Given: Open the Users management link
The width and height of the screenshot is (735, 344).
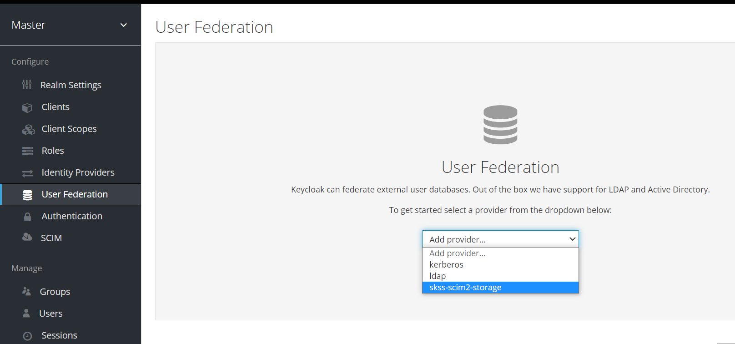Looking at the screenshot, I should (51, 314).
